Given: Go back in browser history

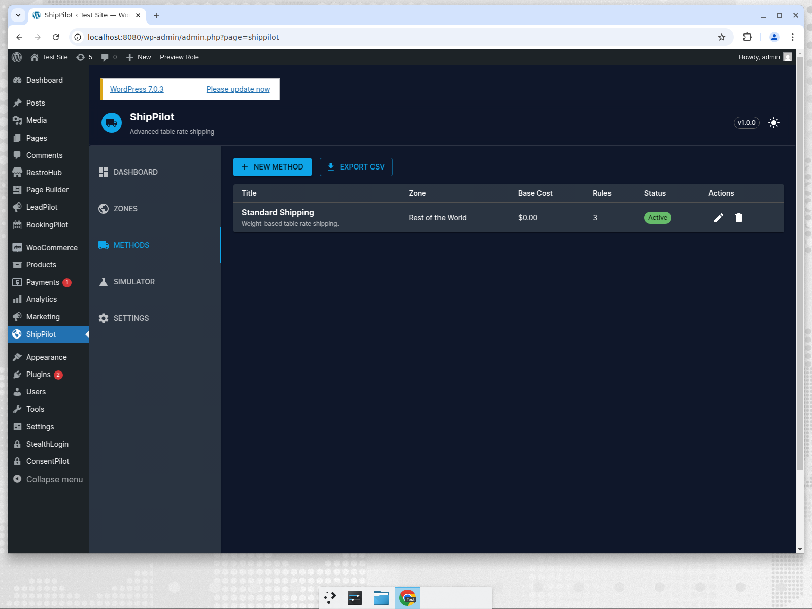Looking at the screenshot, I should point(19,37).
